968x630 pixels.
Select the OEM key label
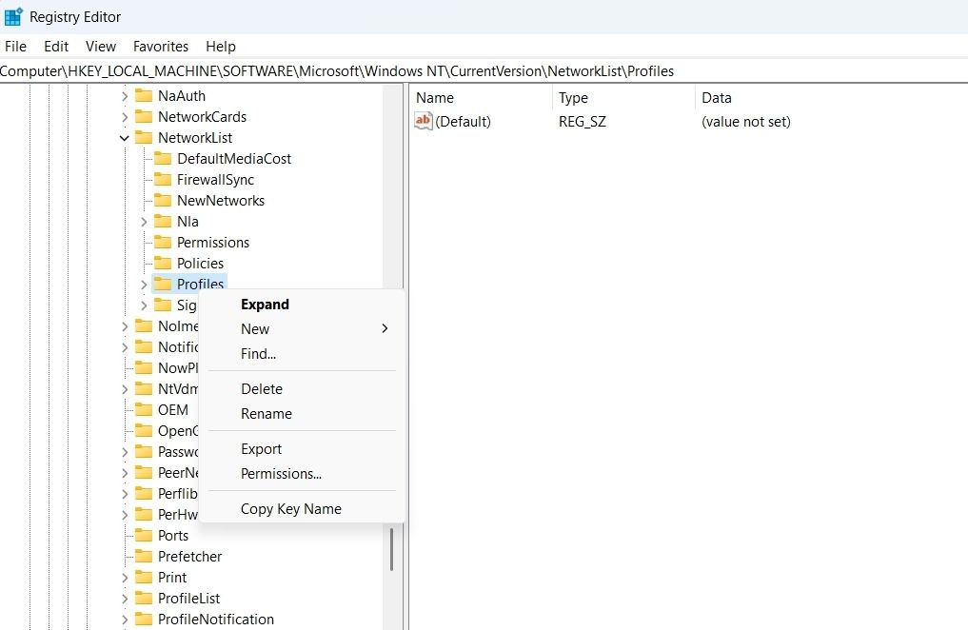tap(173, 410)
